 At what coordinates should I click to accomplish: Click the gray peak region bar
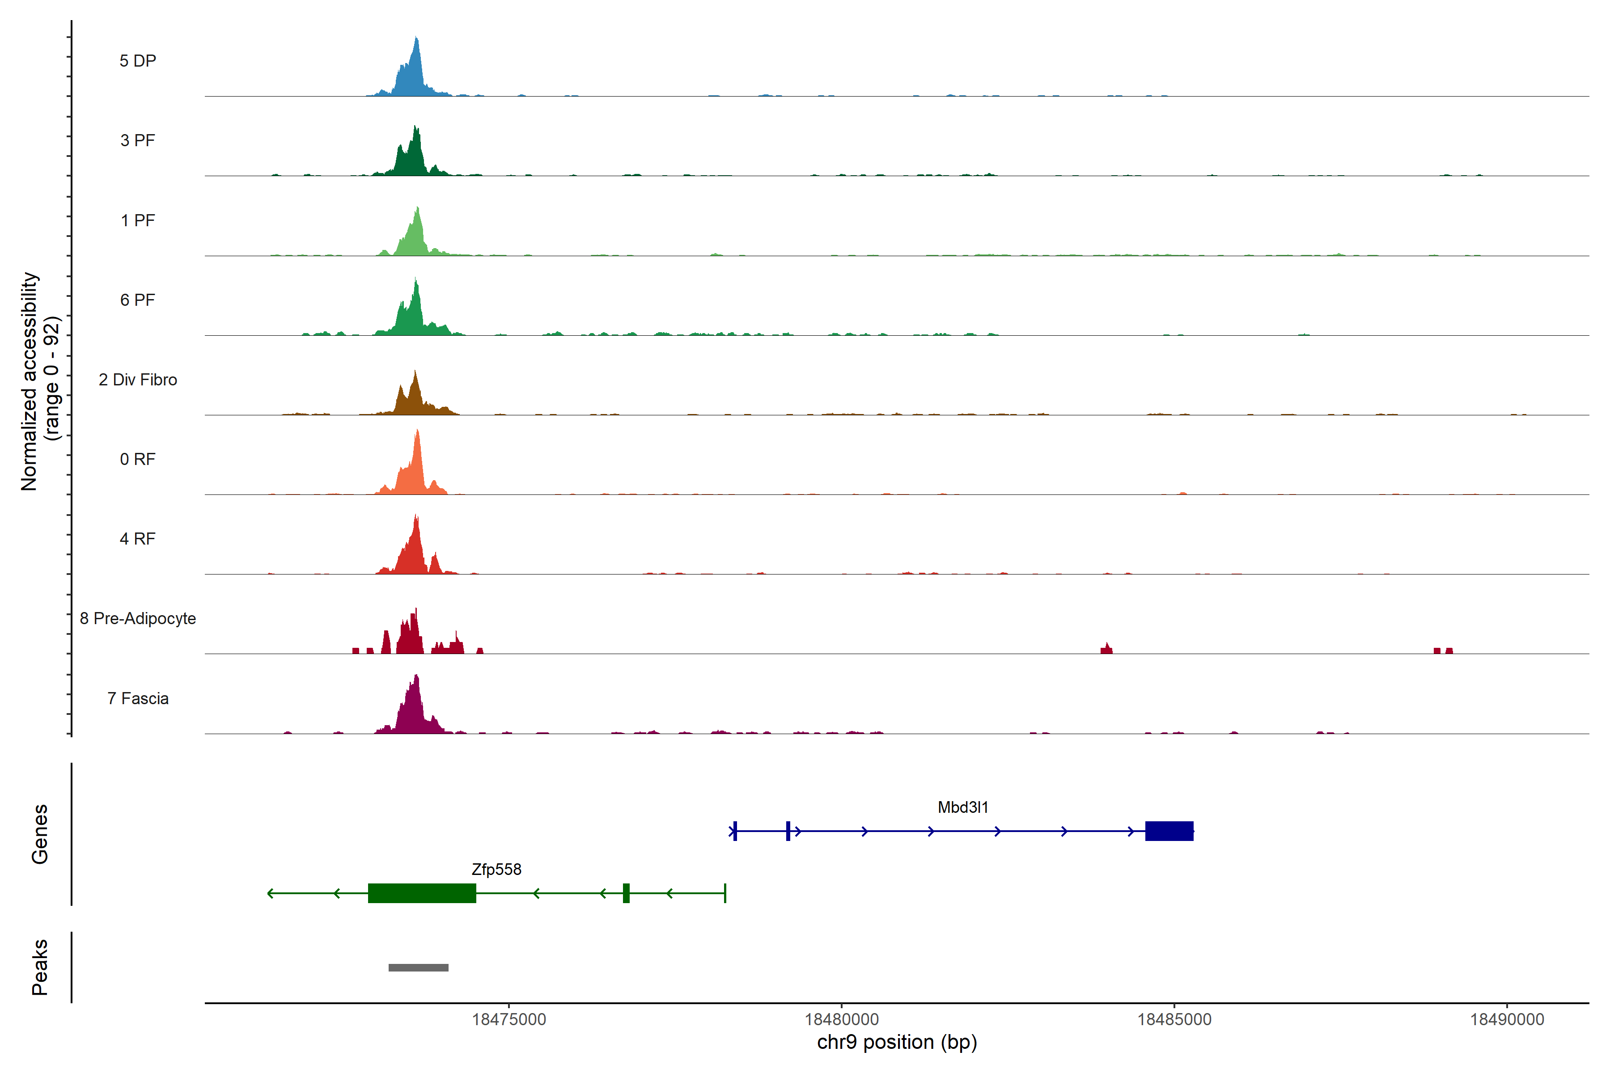[x=418, y=967]
